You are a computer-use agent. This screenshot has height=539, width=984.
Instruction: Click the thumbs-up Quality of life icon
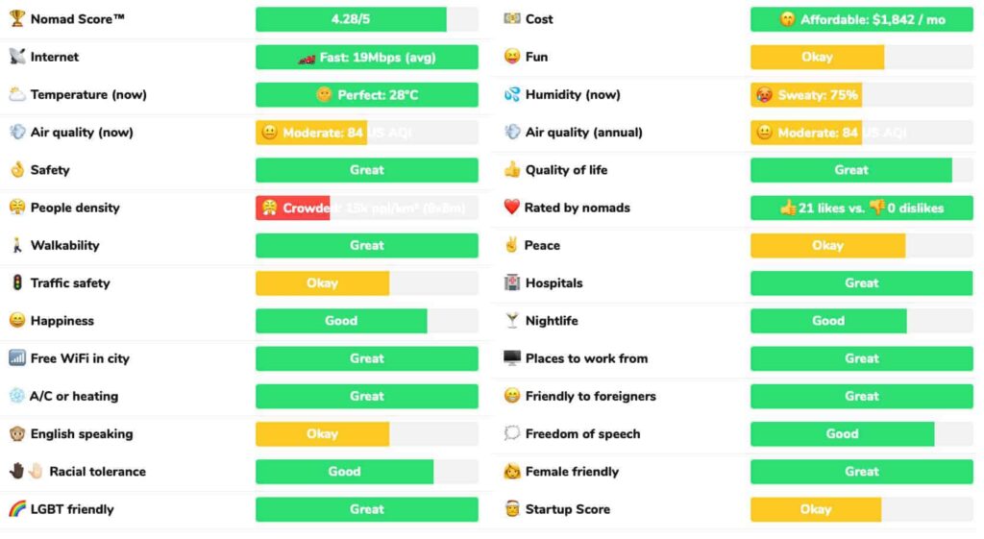pos(512,169)
